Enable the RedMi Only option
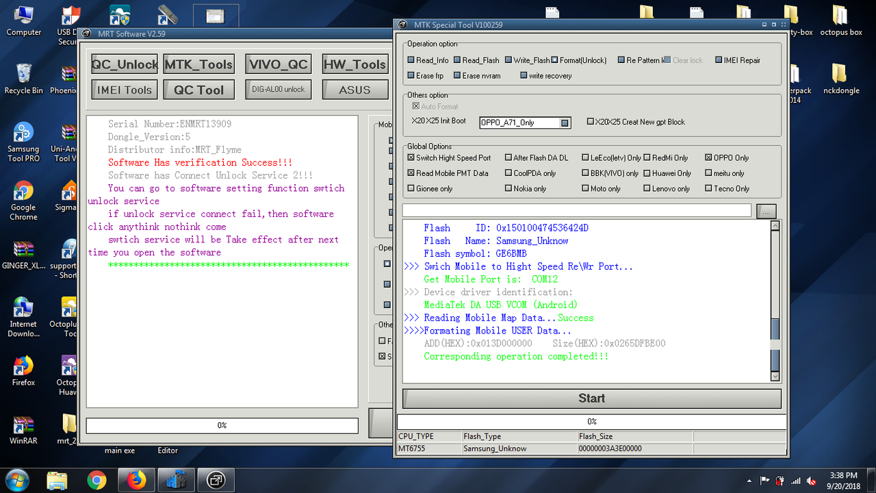Viewport: 876px width, 493px height. 647,157
